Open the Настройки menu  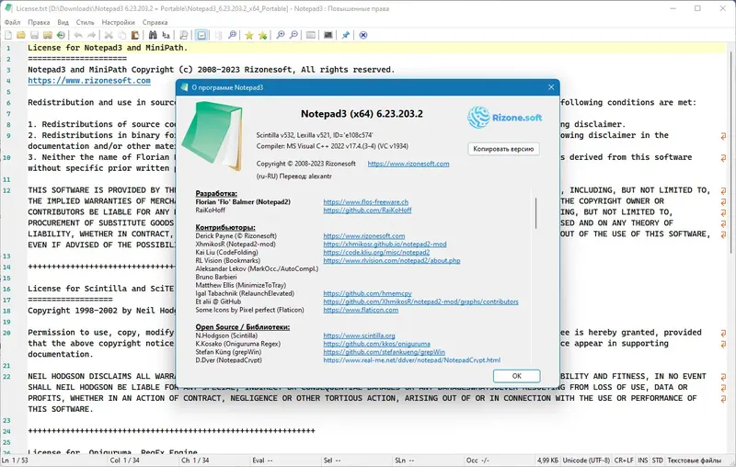[119, 22]
